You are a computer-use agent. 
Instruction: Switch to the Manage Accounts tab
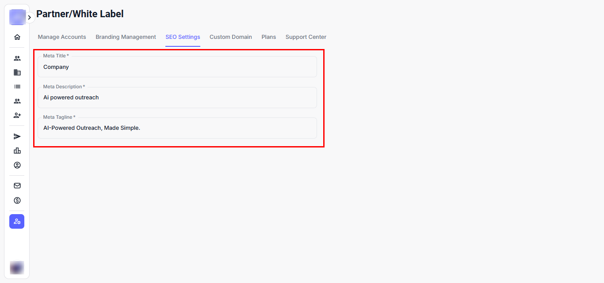pyautogui.click(x=62, y=37)
